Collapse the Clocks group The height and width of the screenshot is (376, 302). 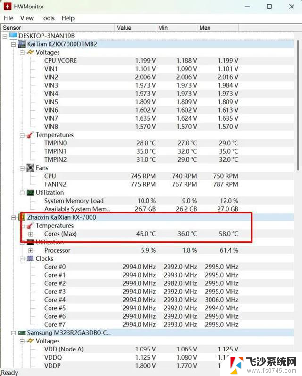coord(22,259)
